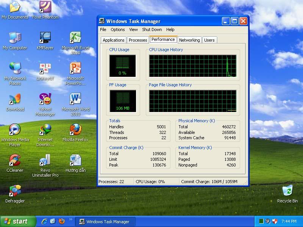The width and height of the screenshot is (303, 227).
Task: Open the My Documents desktop icon
Action: click(x=15, y=10)
